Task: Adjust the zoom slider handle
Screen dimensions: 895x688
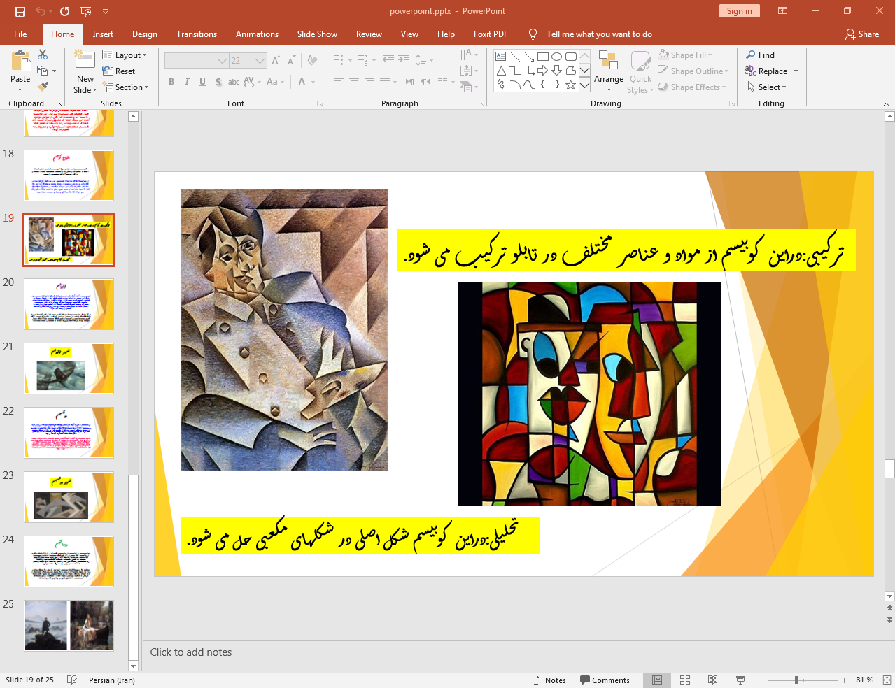Action: (x=796, y=680)
